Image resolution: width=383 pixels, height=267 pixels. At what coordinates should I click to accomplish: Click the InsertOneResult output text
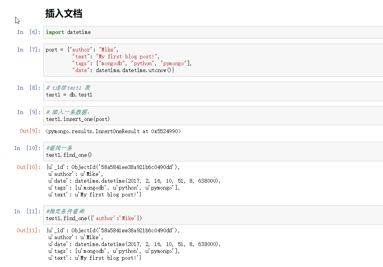click(x=113, y=131)
